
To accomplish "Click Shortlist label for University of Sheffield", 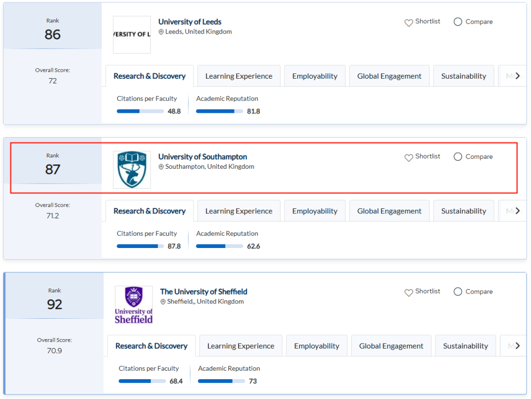I will (428, 291).
